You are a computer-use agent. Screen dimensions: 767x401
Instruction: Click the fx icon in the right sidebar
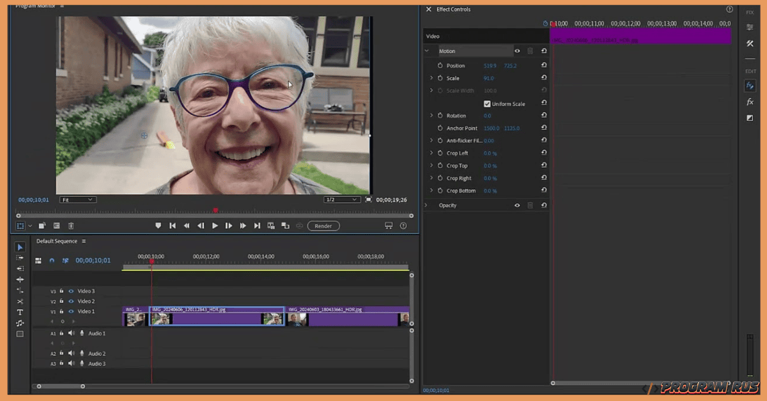click(750, 101)
